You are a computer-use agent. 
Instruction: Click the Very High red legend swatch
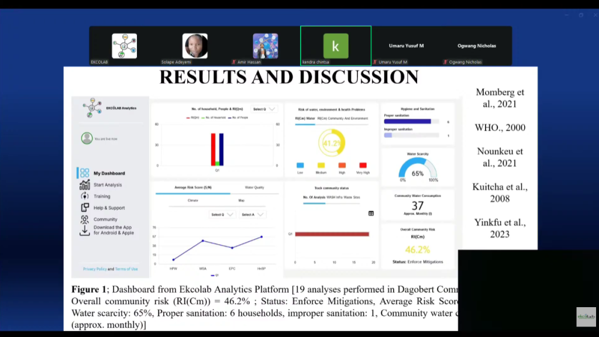[x=363, y=166]
